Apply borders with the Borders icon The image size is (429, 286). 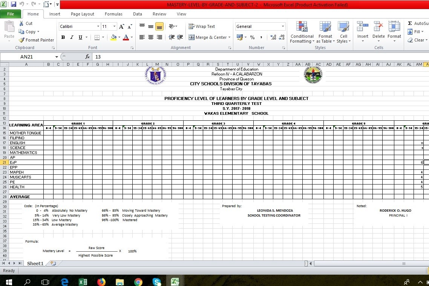click(97, 37)
